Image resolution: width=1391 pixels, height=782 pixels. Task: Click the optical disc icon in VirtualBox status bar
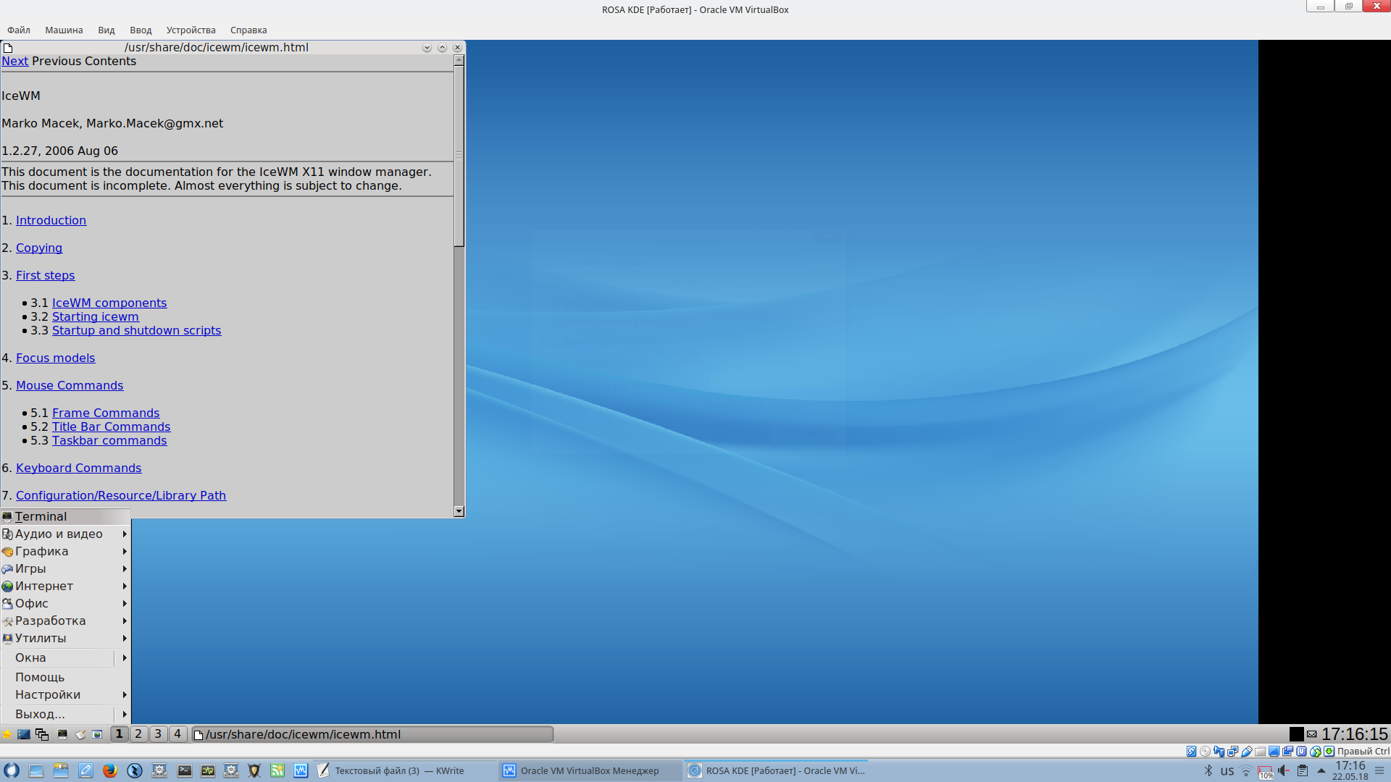point(1205,752)
